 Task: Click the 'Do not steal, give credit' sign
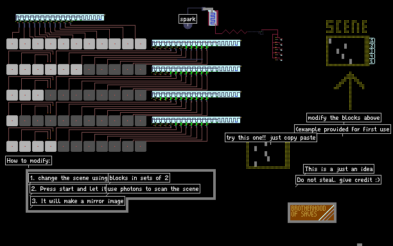coord(338,180)
